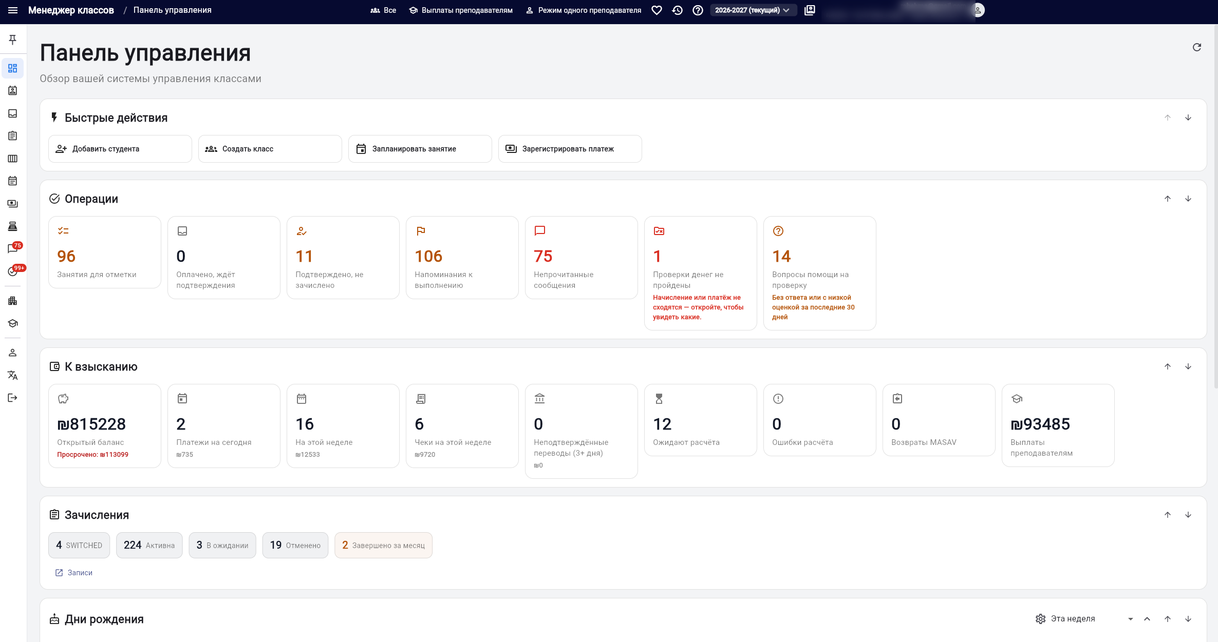Open the Непрочитанные сообщения card
The width and height of the screenshot is (1218, 642).
coord(582,258)
